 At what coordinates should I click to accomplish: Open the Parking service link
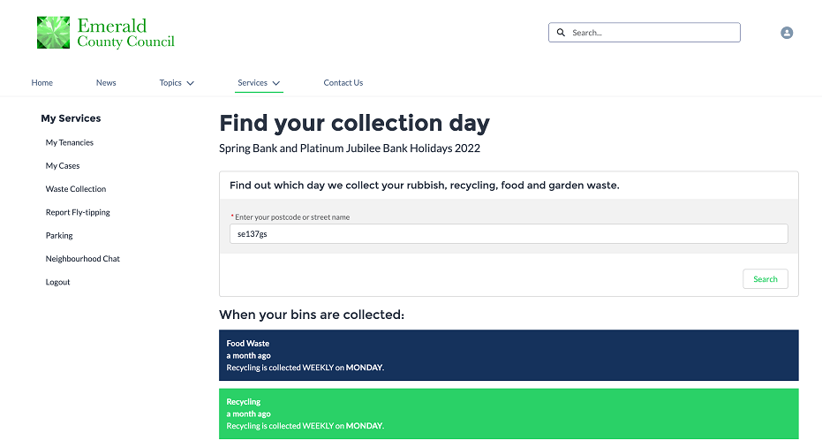point(59,236)
